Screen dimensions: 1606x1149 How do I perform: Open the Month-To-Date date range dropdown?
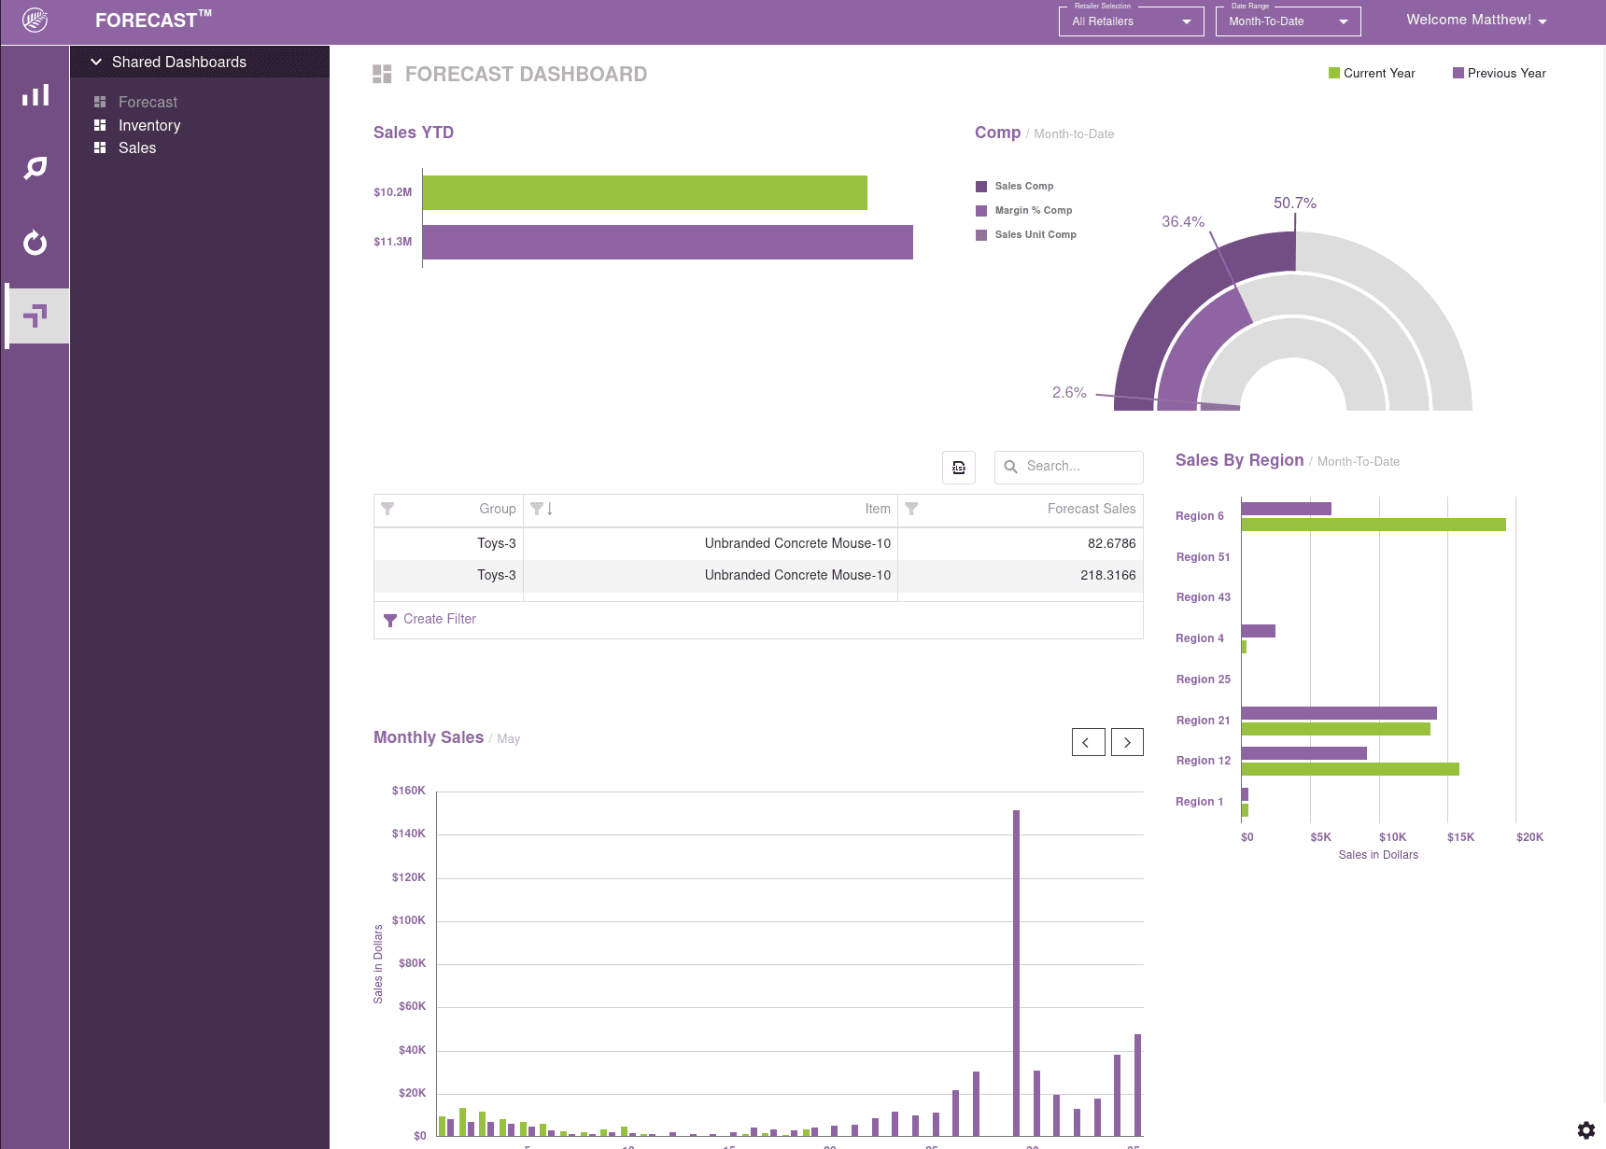pyautogui.click(x=1288, y=21)
